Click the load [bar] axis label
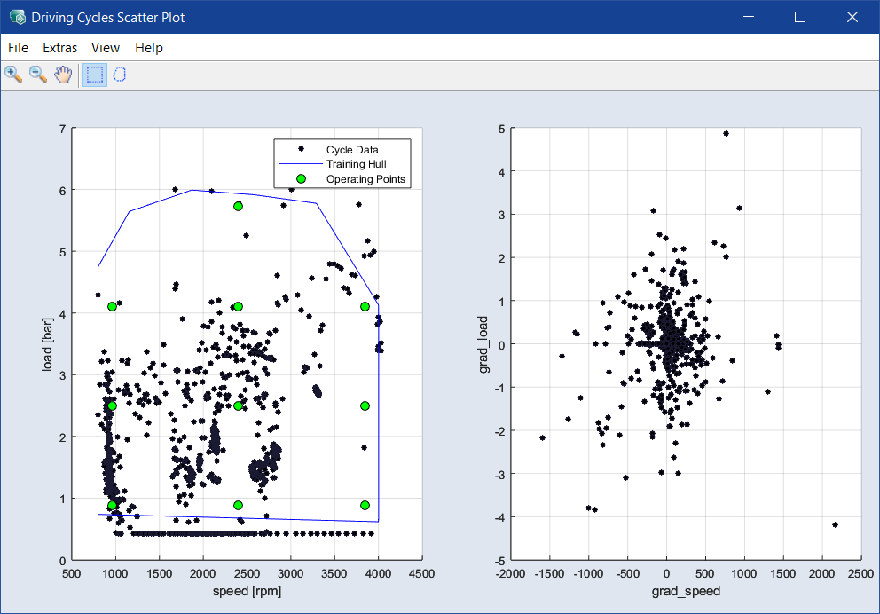This screenshot has width=880, height=614. (50, 344)
